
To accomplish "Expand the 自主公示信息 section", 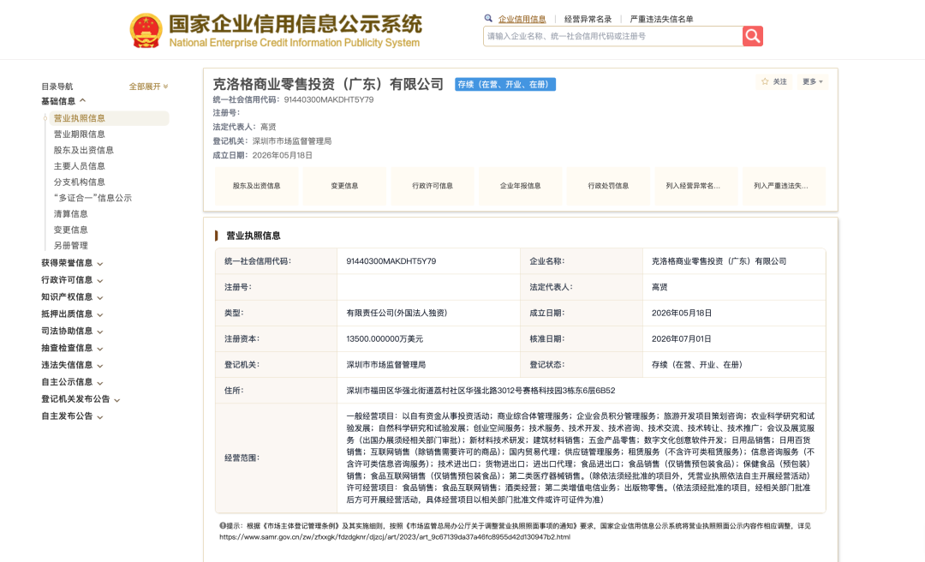I will pyautogui.click(x=72, y=383).
